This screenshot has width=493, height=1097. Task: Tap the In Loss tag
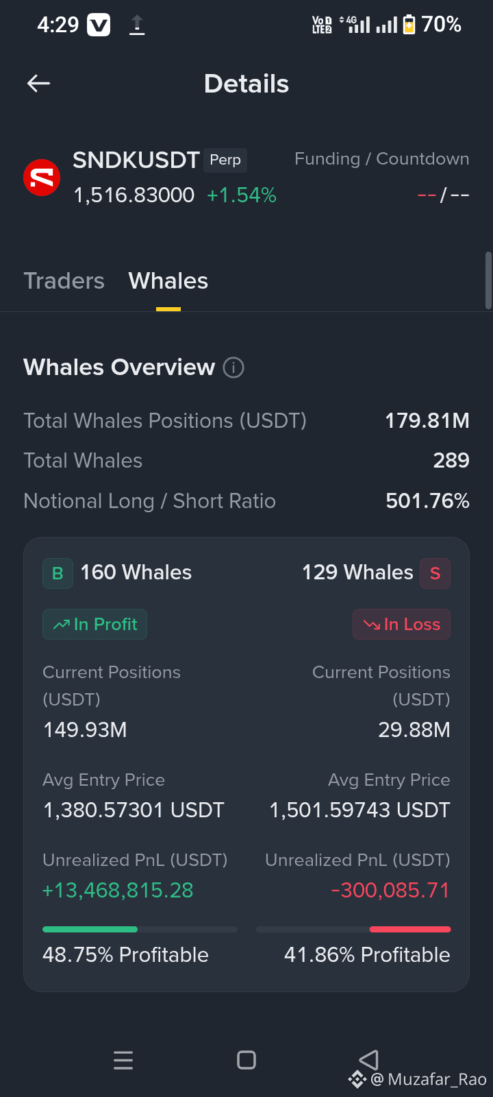point(401,625)
